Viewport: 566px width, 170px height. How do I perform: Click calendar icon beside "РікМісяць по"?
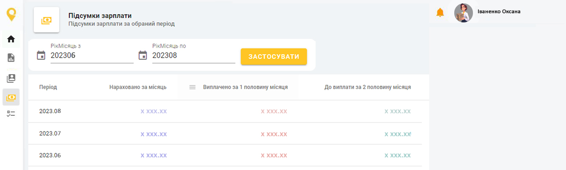click(143, 56)
